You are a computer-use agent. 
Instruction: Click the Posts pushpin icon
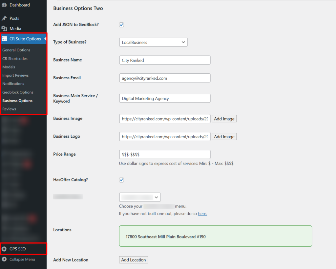coord(4,18)
